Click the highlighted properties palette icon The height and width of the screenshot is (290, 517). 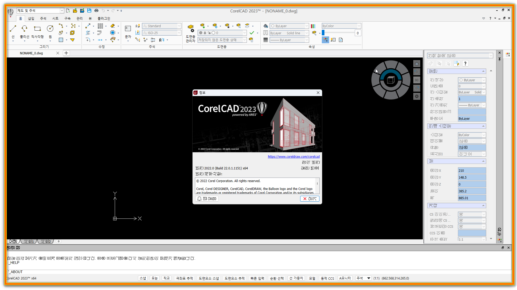tap(325, 40)
